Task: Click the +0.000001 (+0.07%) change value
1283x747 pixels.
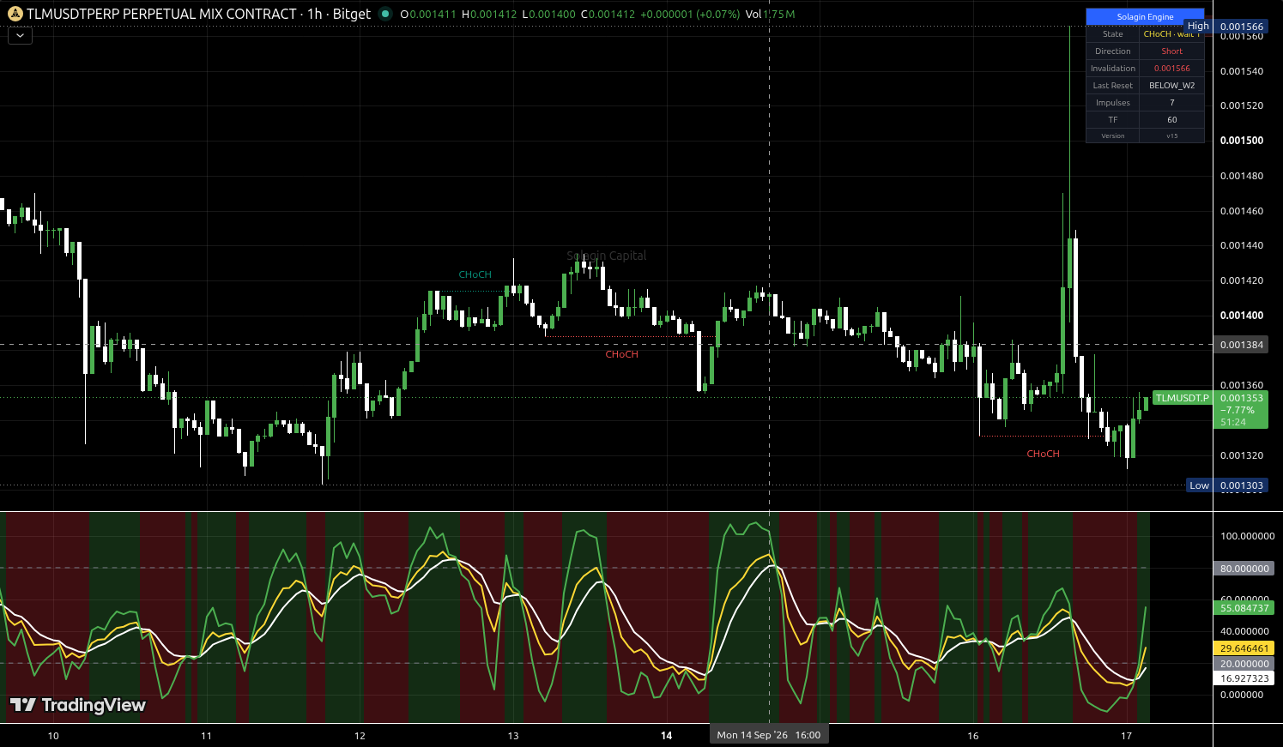Action: [690, 15]
